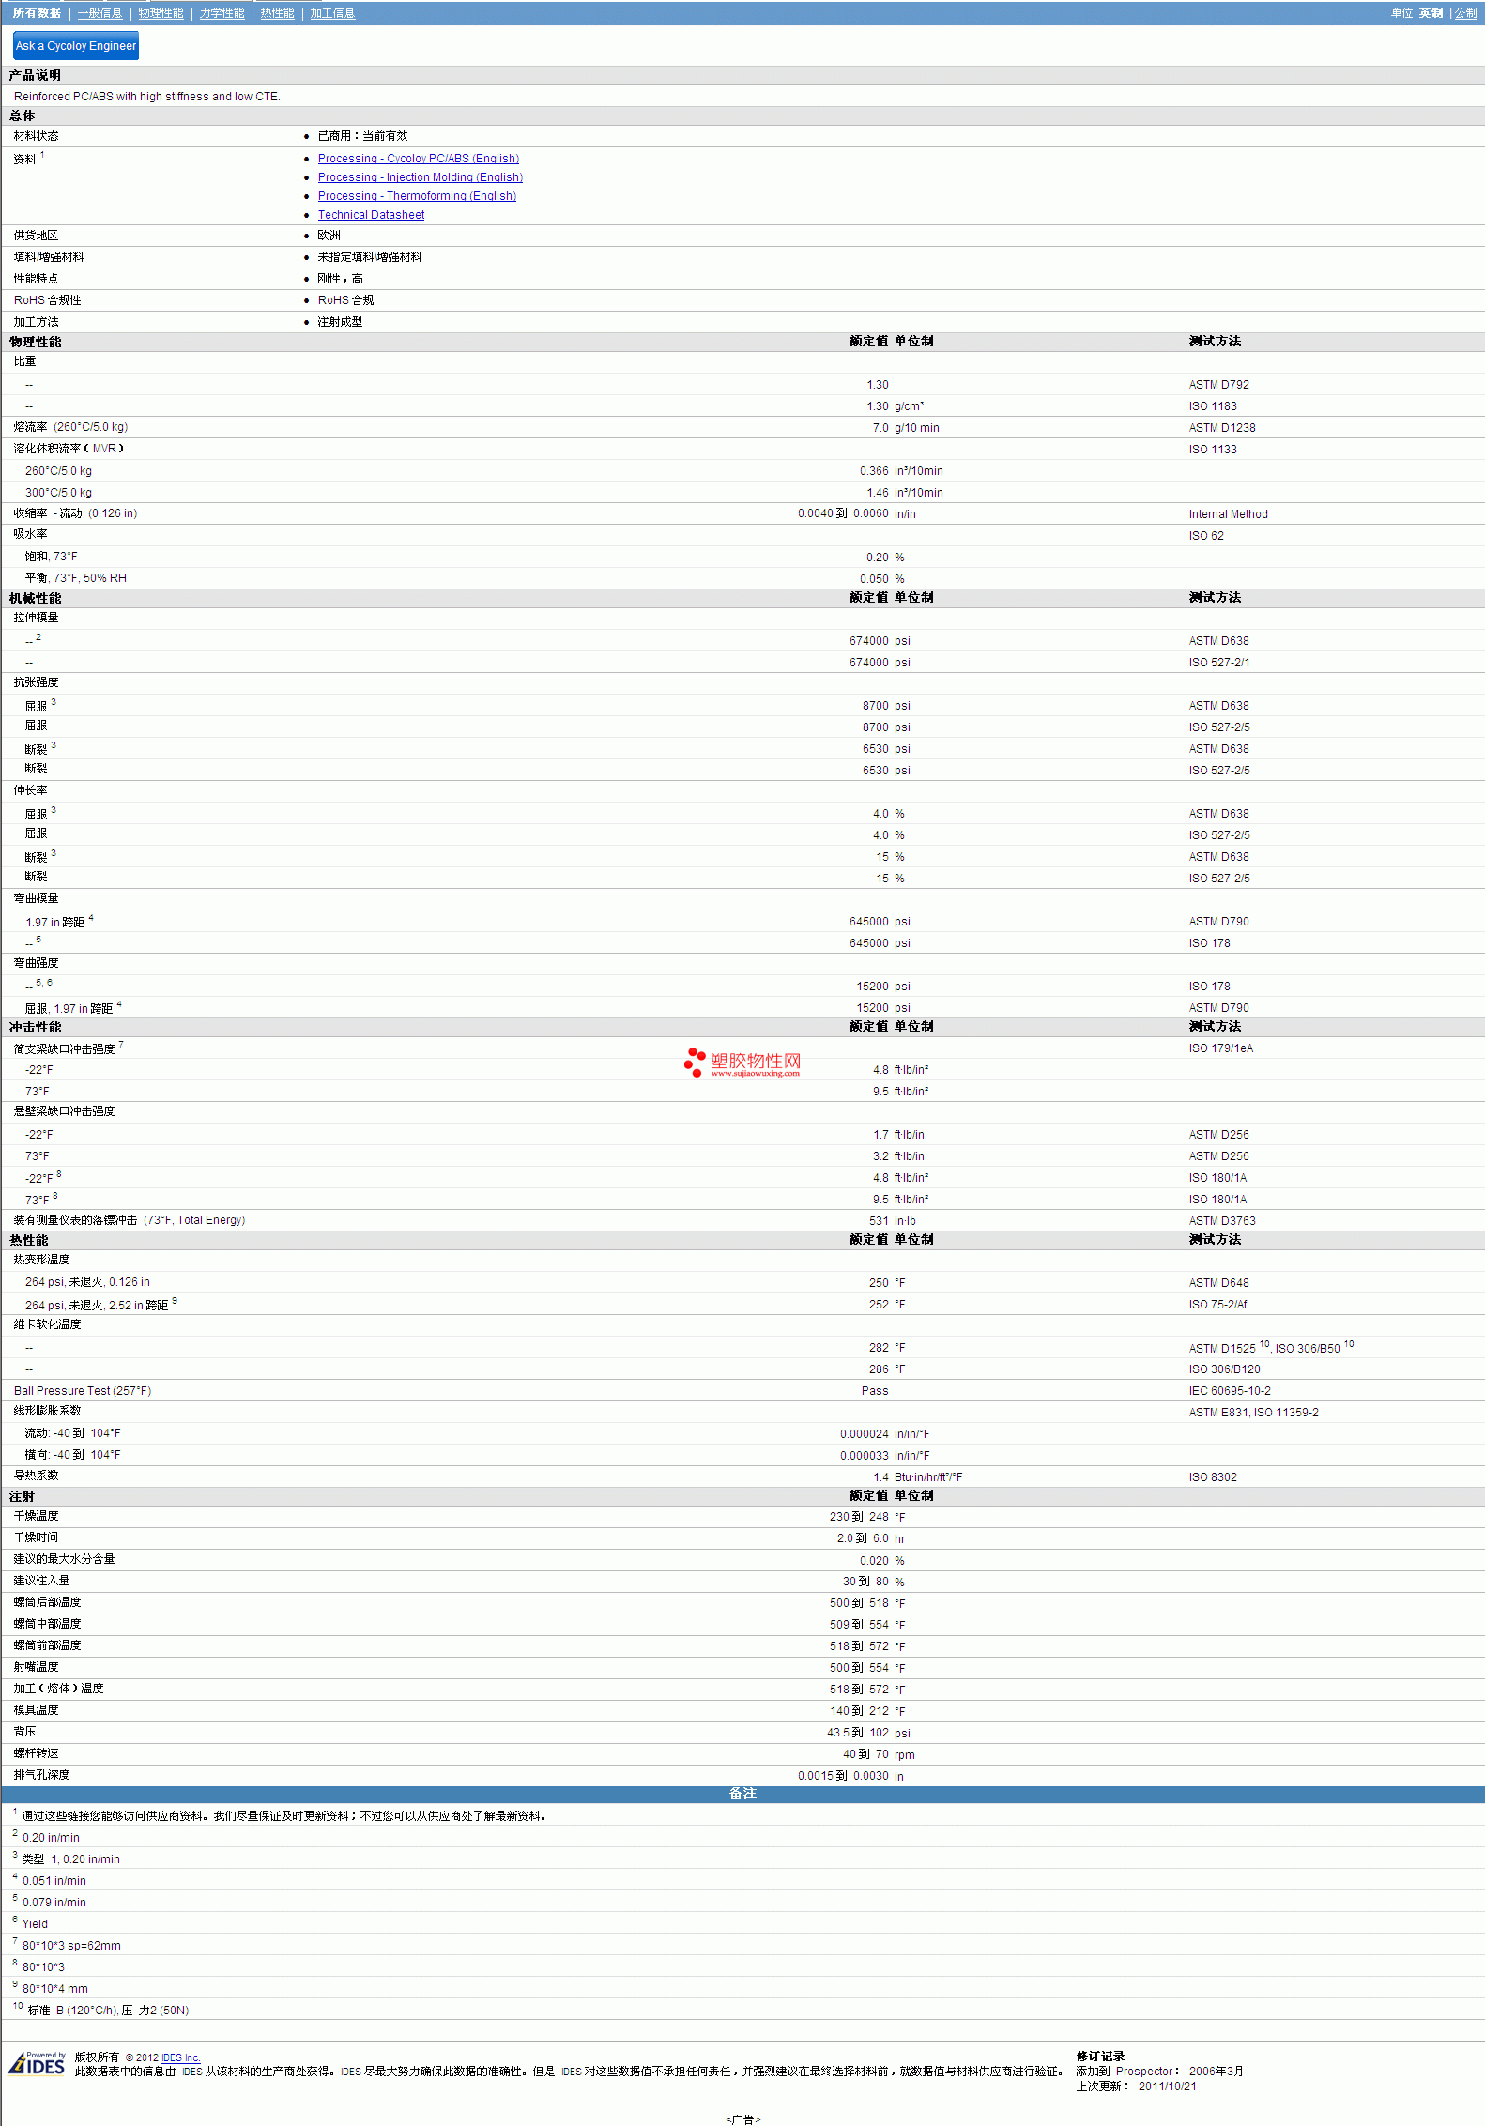Screen dimensions: 1485x2126
Task: Click the 螺杆转速 row label
Action: pos(36,1753)
